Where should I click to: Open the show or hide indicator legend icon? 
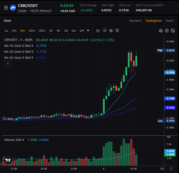(105, 31)
